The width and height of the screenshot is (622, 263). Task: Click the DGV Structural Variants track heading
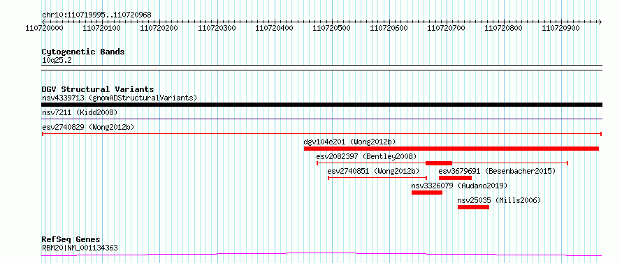[98, 89]
